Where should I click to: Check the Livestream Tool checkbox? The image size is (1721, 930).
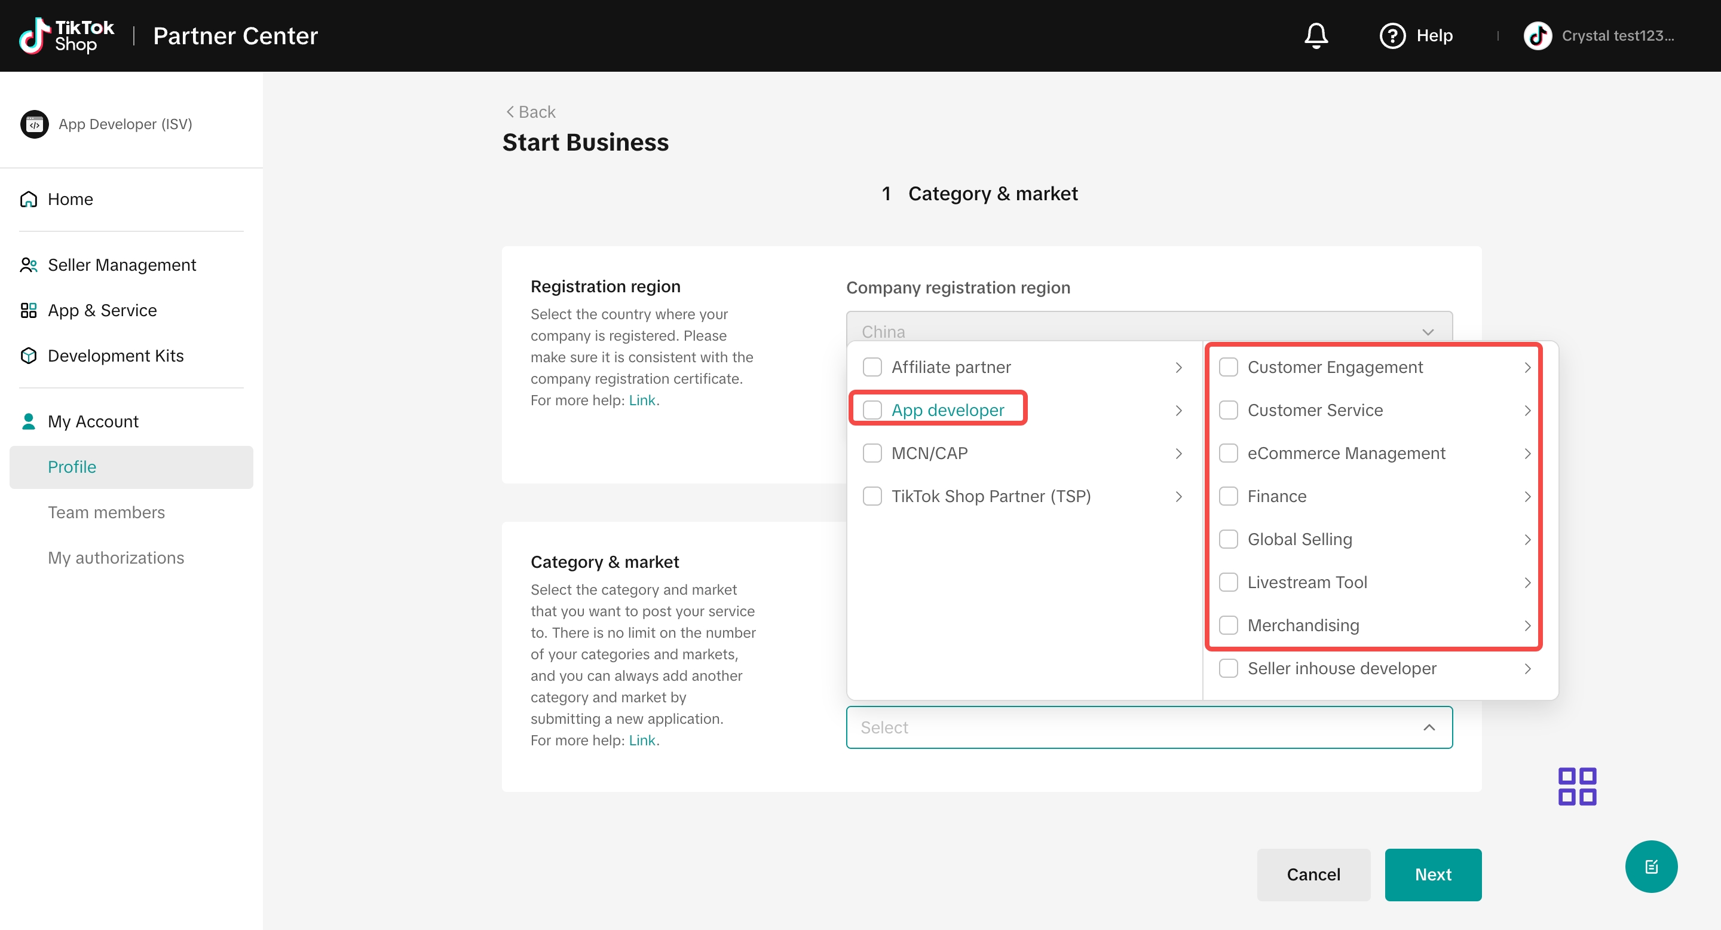tap(1228, 582)
